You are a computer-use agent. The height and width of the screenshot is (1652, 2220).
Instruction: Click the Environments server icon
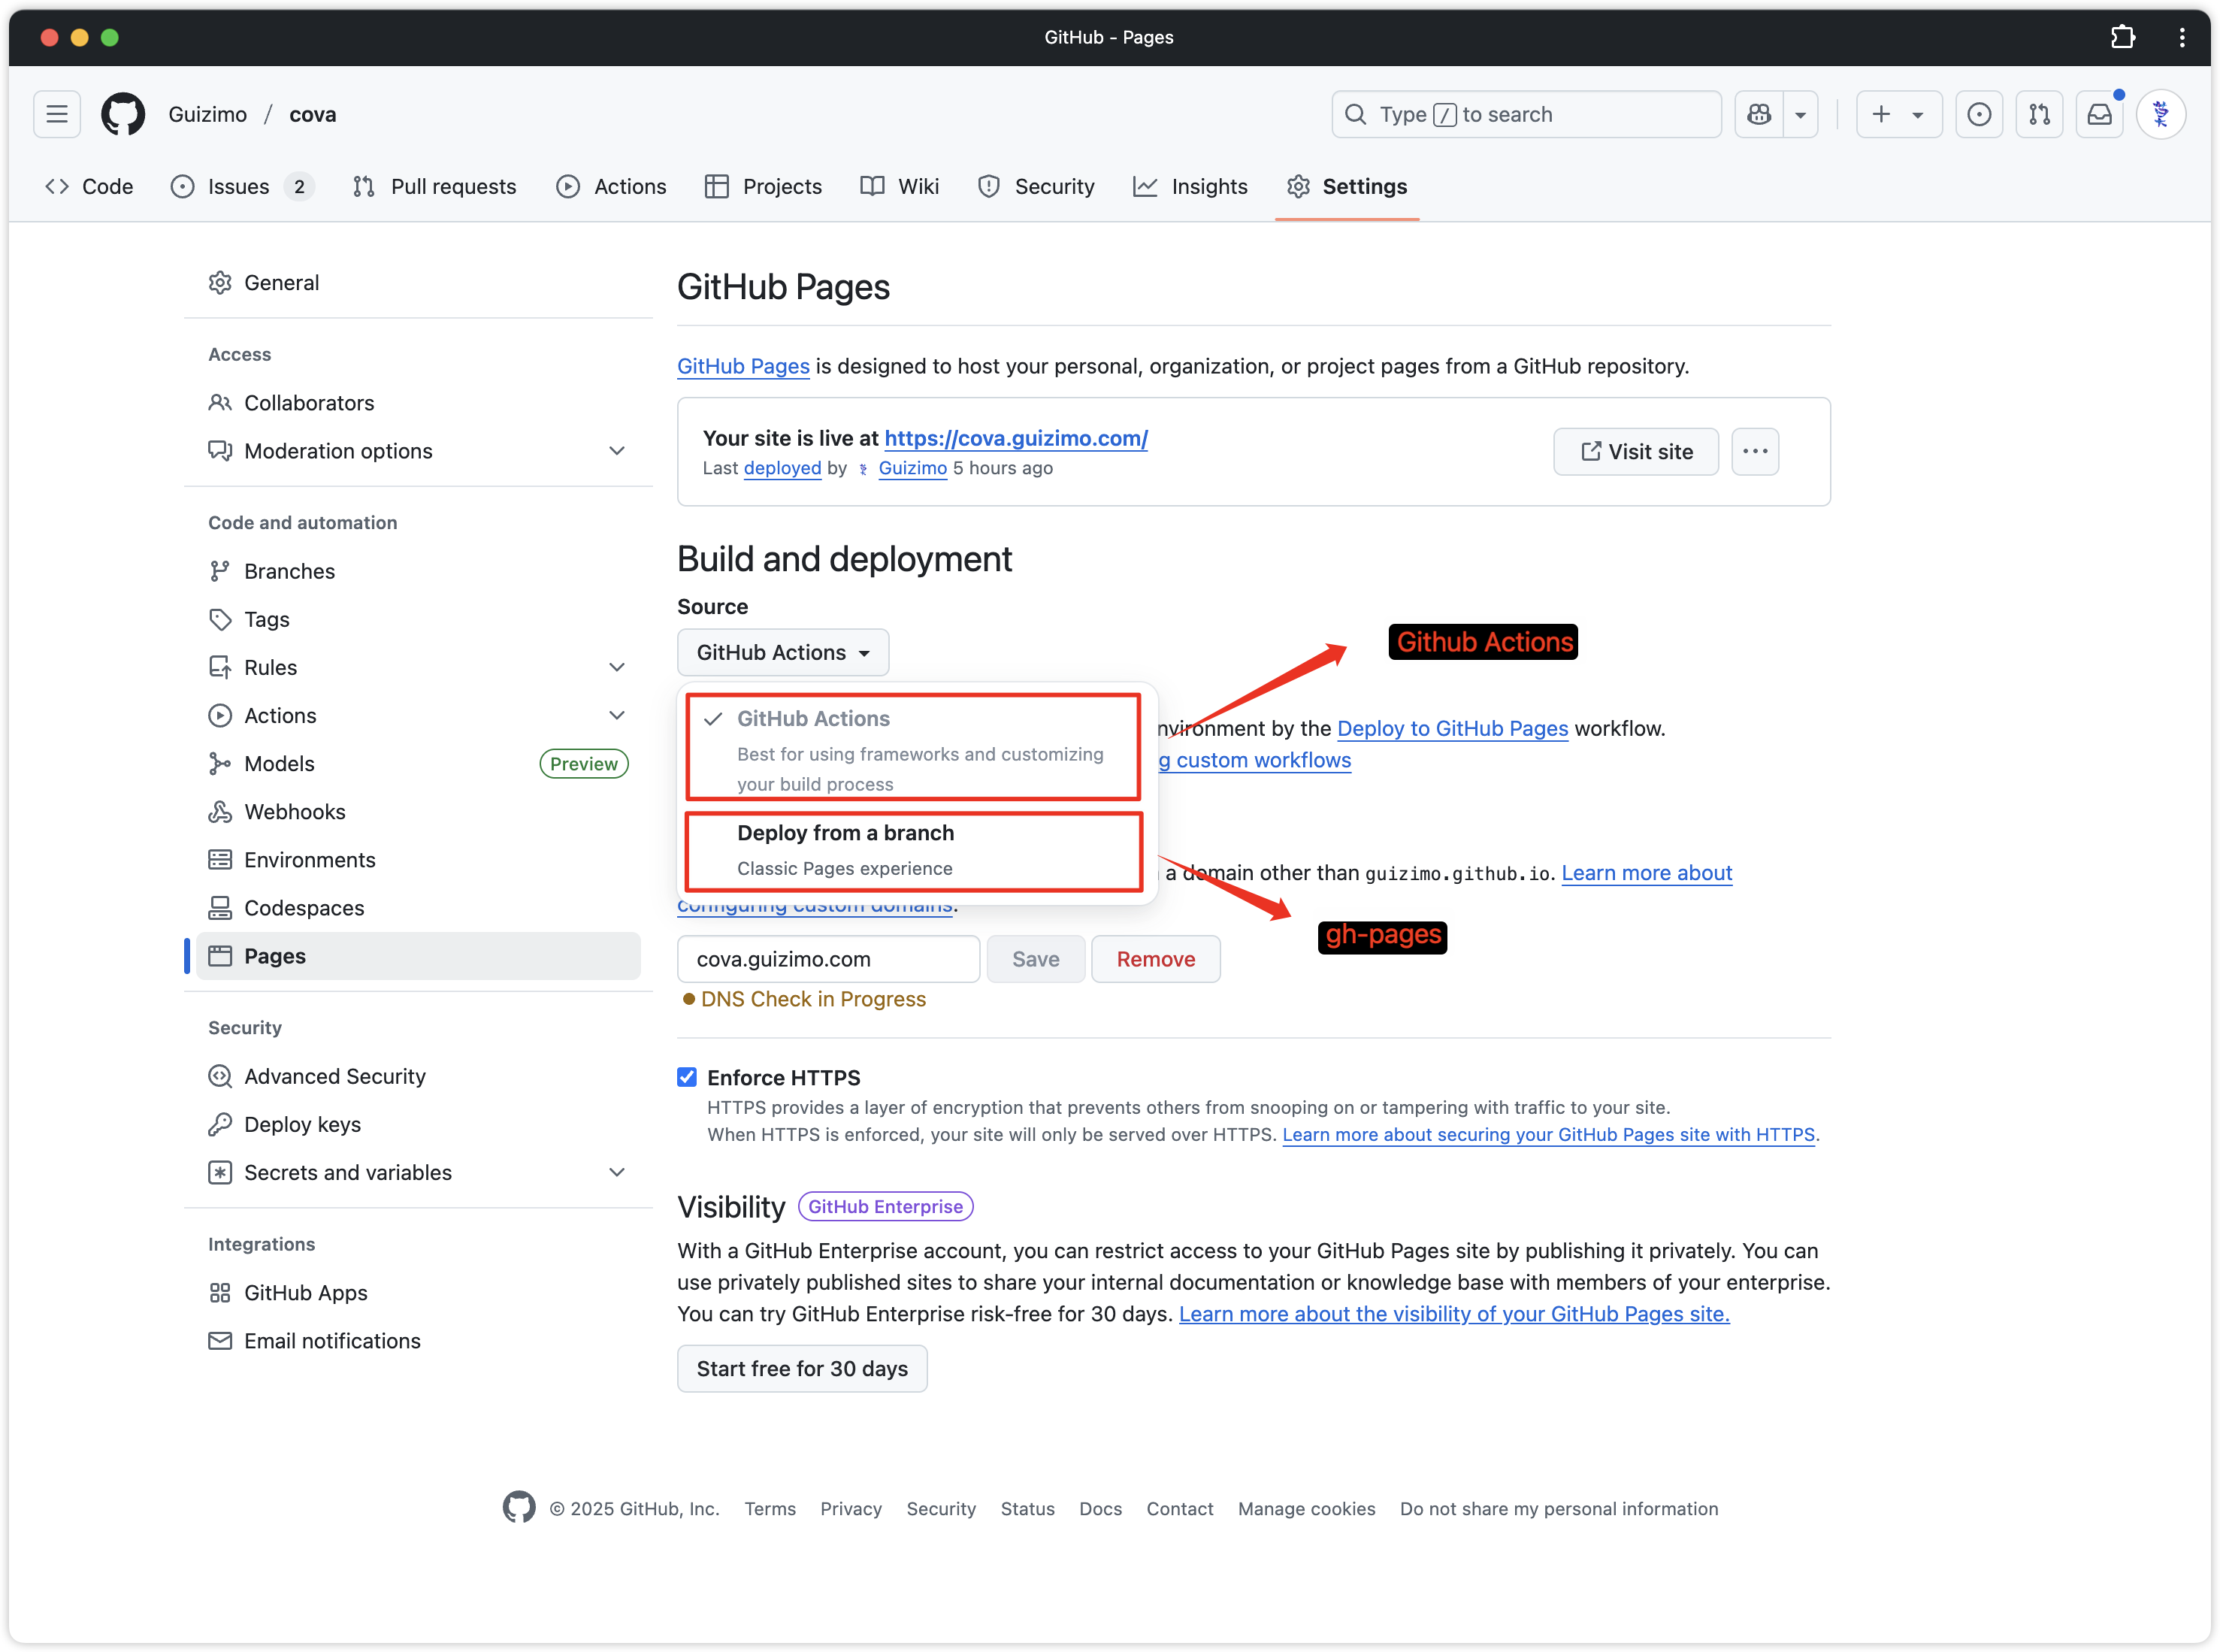coord(220,859)
